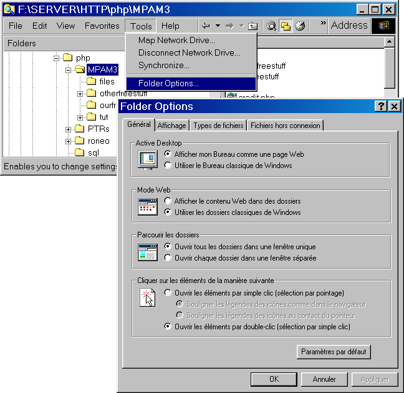Click OK in Folder Options
The image size is (404, 393).
274,379
